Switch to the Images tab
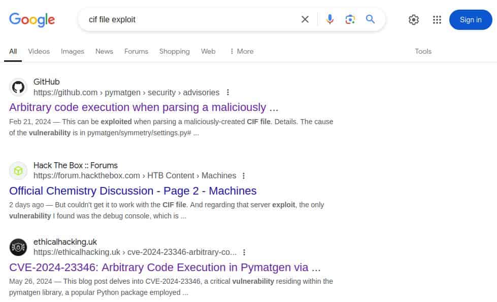 click(x=73, y=51)
